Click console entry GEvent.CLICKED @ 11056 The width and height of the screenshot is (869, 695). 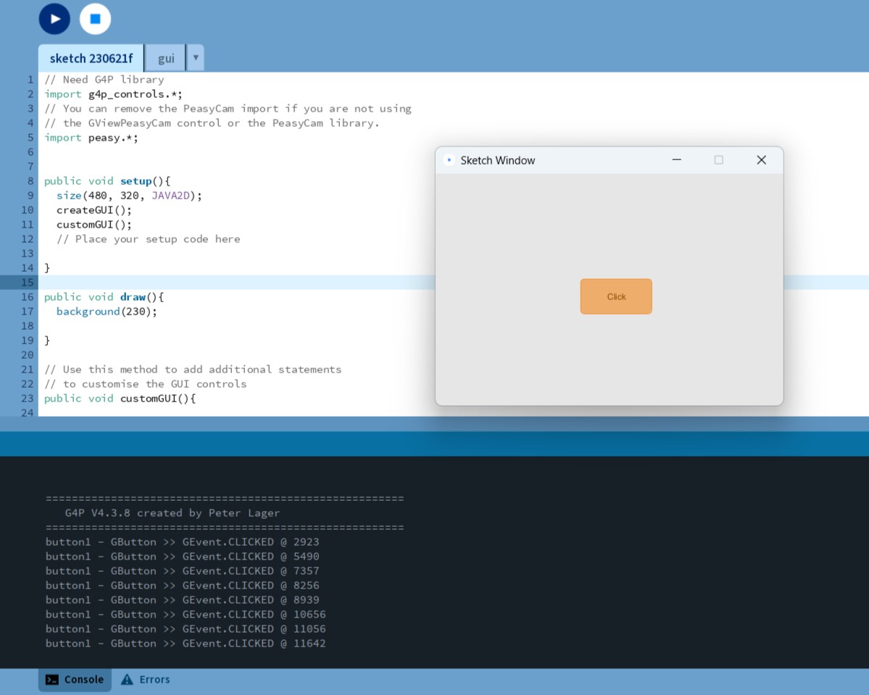[x=186, y=629]
